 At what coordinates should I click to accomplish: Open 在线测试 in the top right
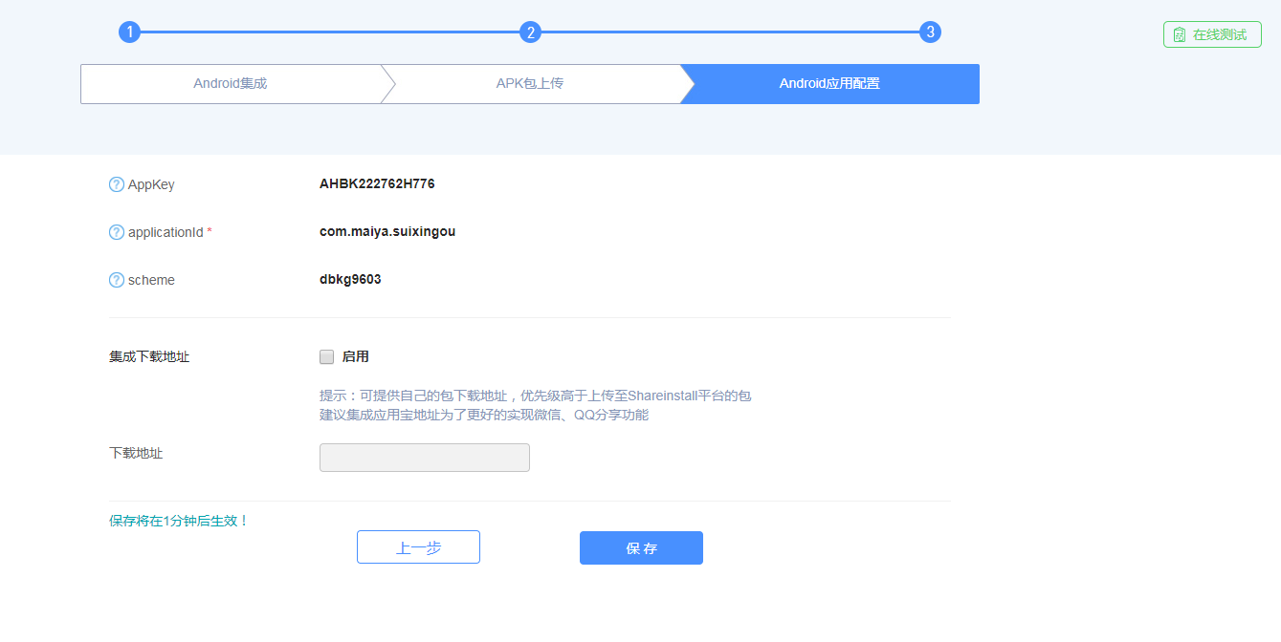[1212, 33]
